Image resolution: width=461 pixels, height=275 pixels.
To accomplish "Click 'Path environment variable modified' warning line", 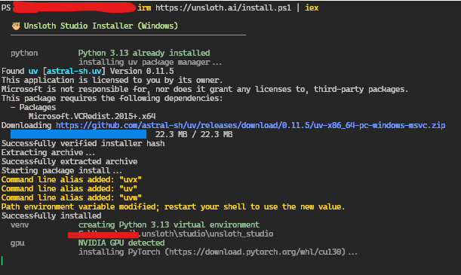I will (x=173, y=207).
